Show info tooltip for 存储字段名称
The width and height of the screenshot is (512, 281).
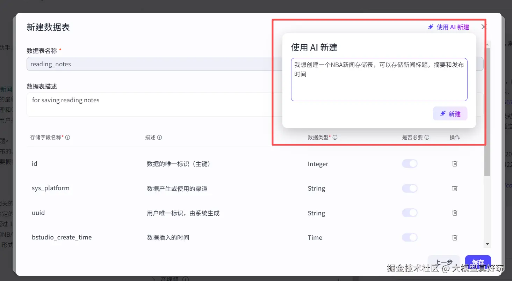(x=68, y=138)
